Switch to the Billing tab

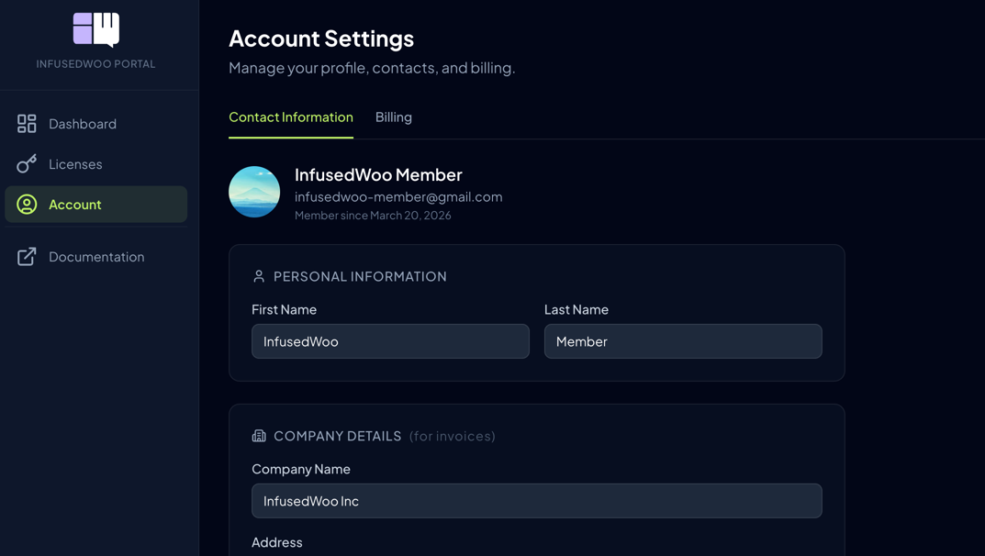[393, 117]
